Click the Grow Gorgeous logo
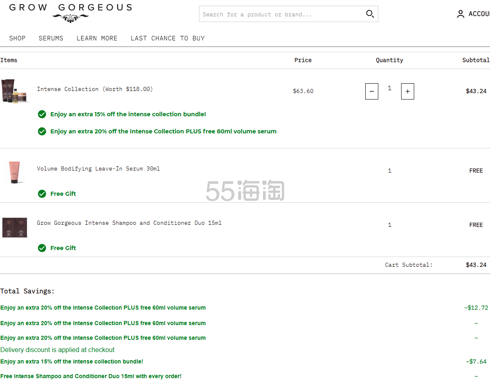This screenshot has width=490, height=381. pyautogui.click(x=71, y=13)
